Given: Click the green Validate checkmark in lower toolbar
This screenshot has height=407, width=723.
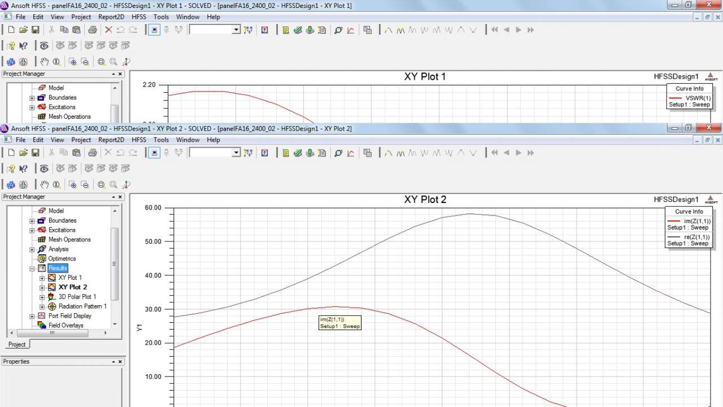Looking at the screenshot, I should coord(298,153).
